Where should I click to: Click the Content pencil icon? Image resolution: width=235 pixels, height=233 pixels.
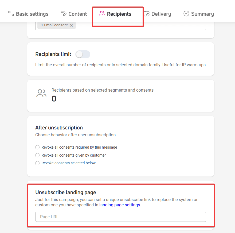tap(63, 14)
